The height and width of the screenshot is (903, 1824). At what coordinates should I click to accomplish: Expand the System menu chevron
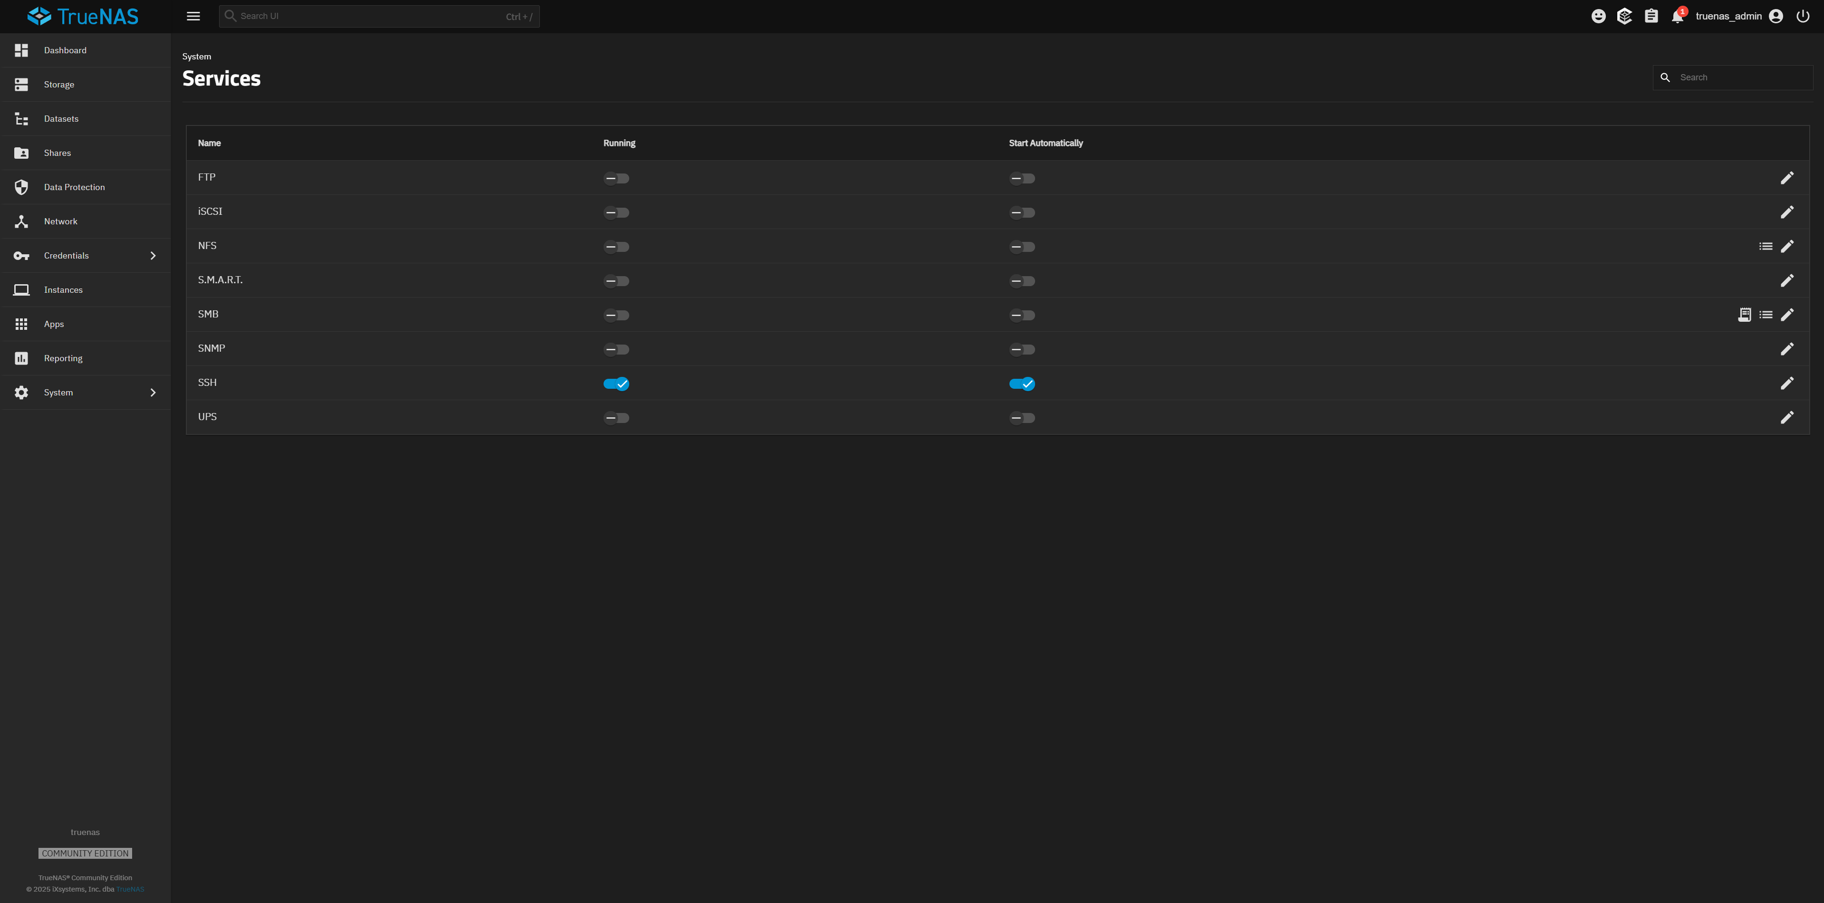(x=153, y=393)
